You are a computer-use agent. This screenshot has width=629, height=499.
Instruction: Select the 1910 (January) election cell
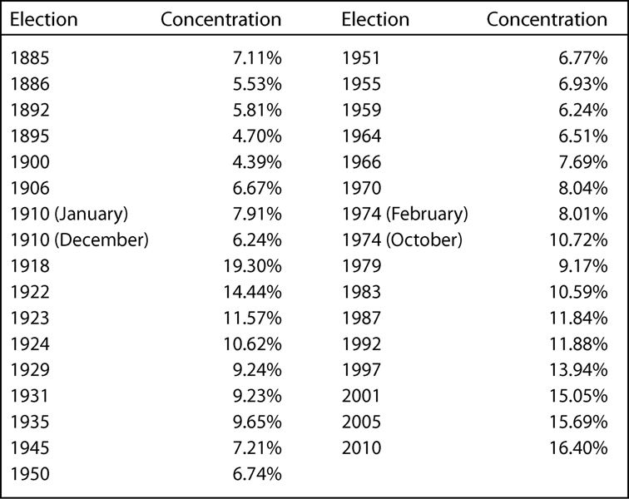[71, 215]
